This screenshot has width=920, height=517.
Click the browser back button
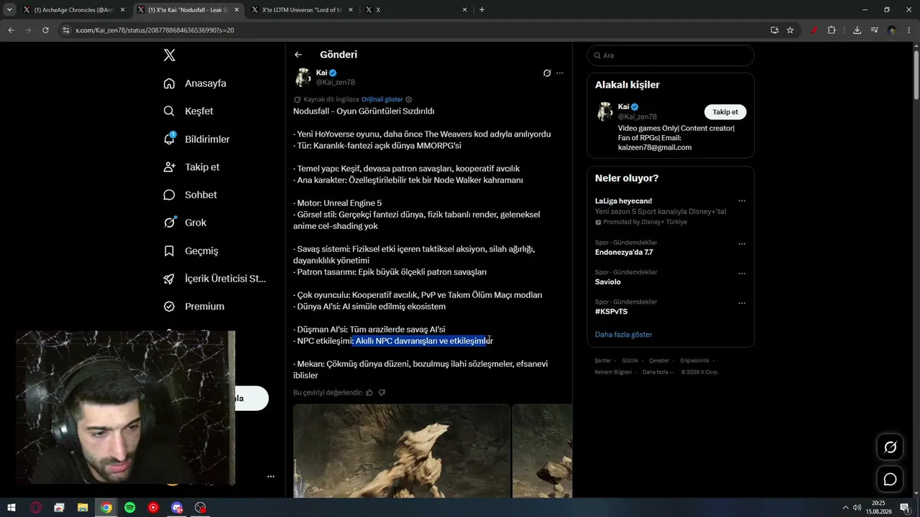pyautogui.click(x=11, y=30)
